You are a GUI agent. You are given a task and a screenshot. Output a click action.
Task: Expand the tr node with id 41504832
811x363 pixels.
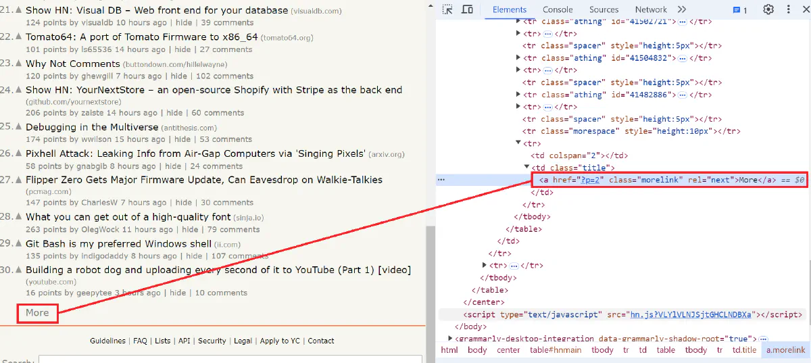tap(518, 58)
